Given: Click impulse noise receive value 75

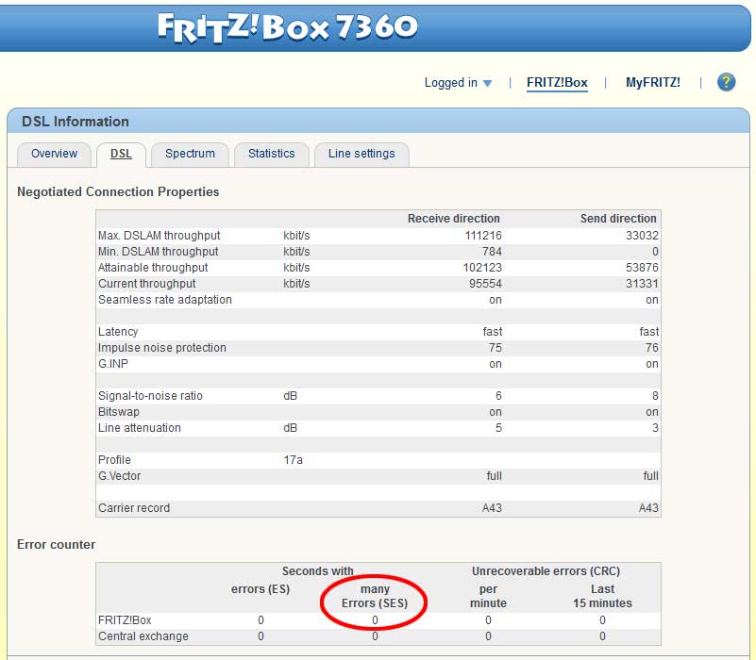Looking at the screenshot, I should [x=496, y=348].
